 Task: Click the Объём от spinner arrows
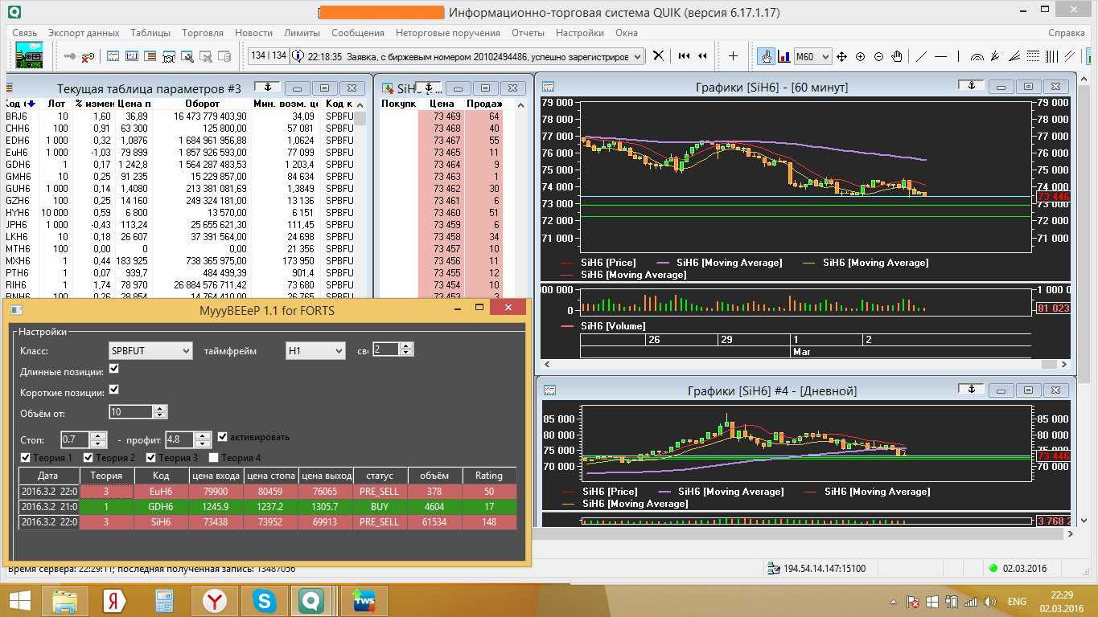[x=159, y=411]
